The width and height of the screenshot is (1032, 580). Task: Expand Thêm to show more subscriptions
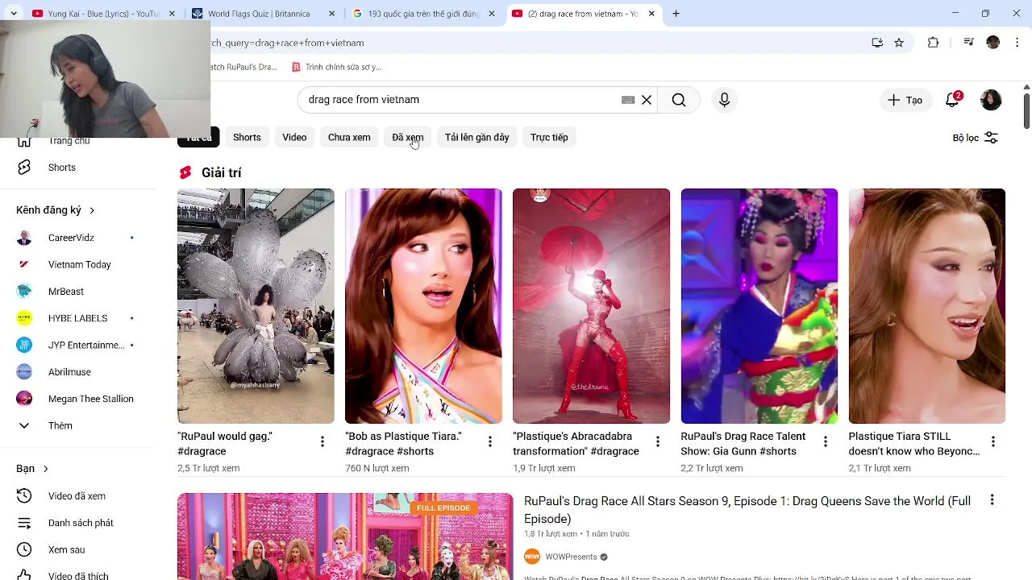tap(60, 425)
